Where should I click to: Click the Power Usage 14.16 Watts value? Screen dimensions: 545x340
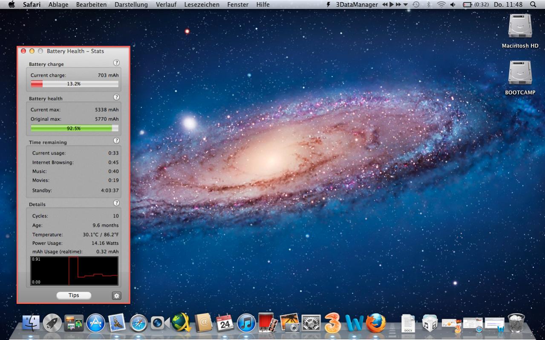(105, 243)
